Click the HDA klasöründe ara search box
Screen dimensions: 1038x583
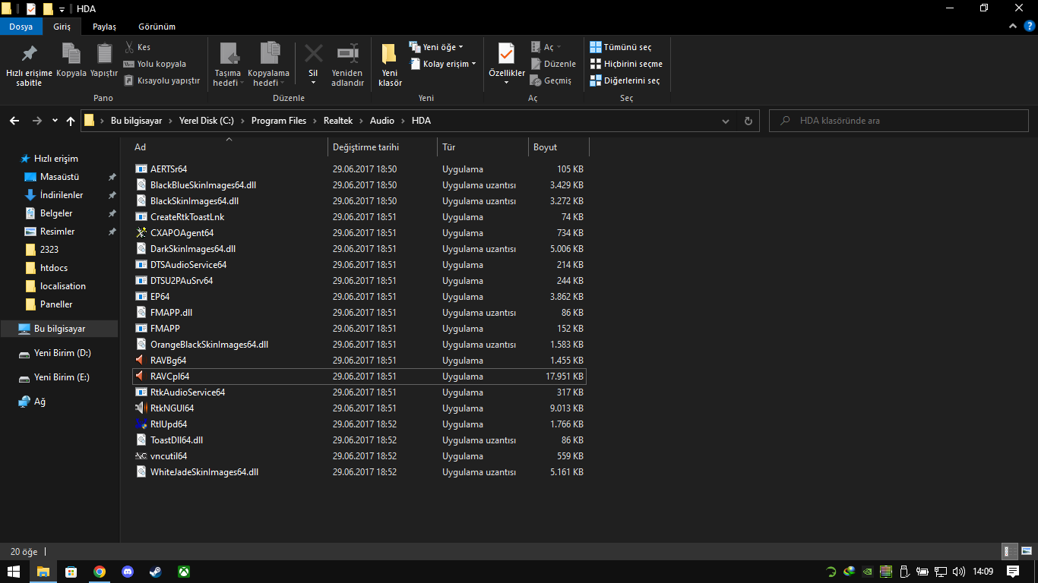899,121
